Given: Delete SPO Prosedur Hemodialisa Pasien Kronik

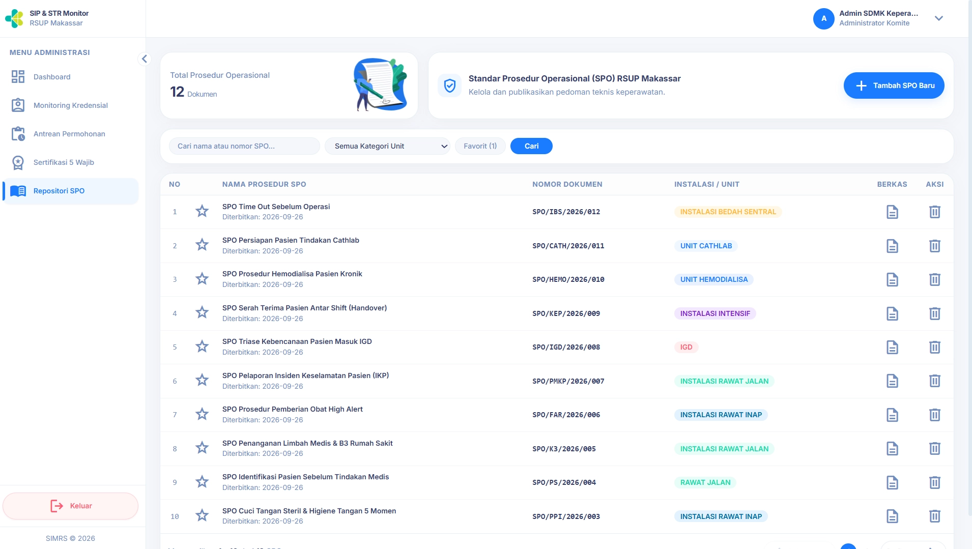Looking at the screenshot, I should point(935,279).
